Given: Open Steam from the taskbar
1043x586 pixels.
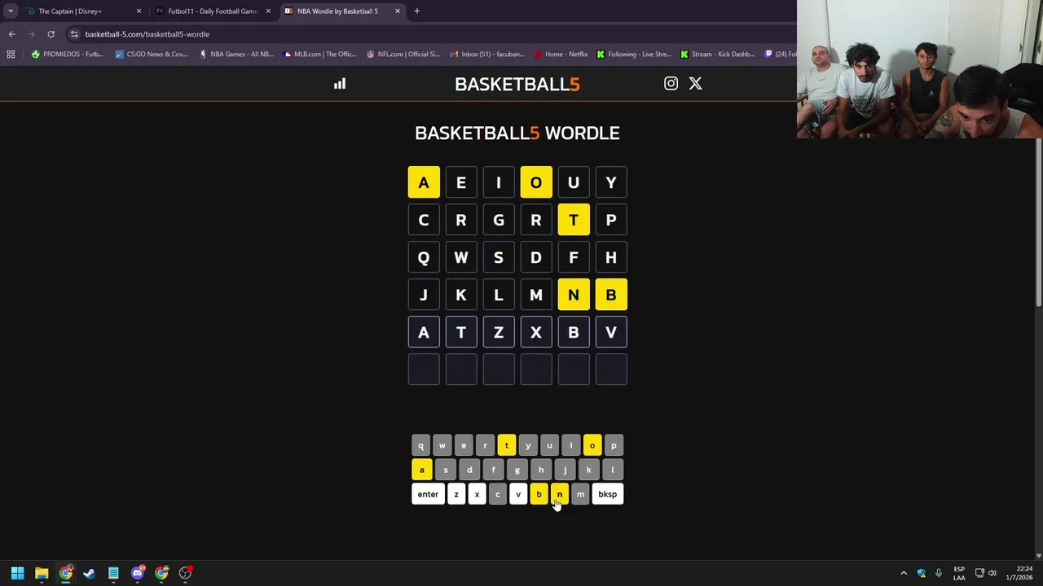Looking at the screenshot, I should click(90, 573).
